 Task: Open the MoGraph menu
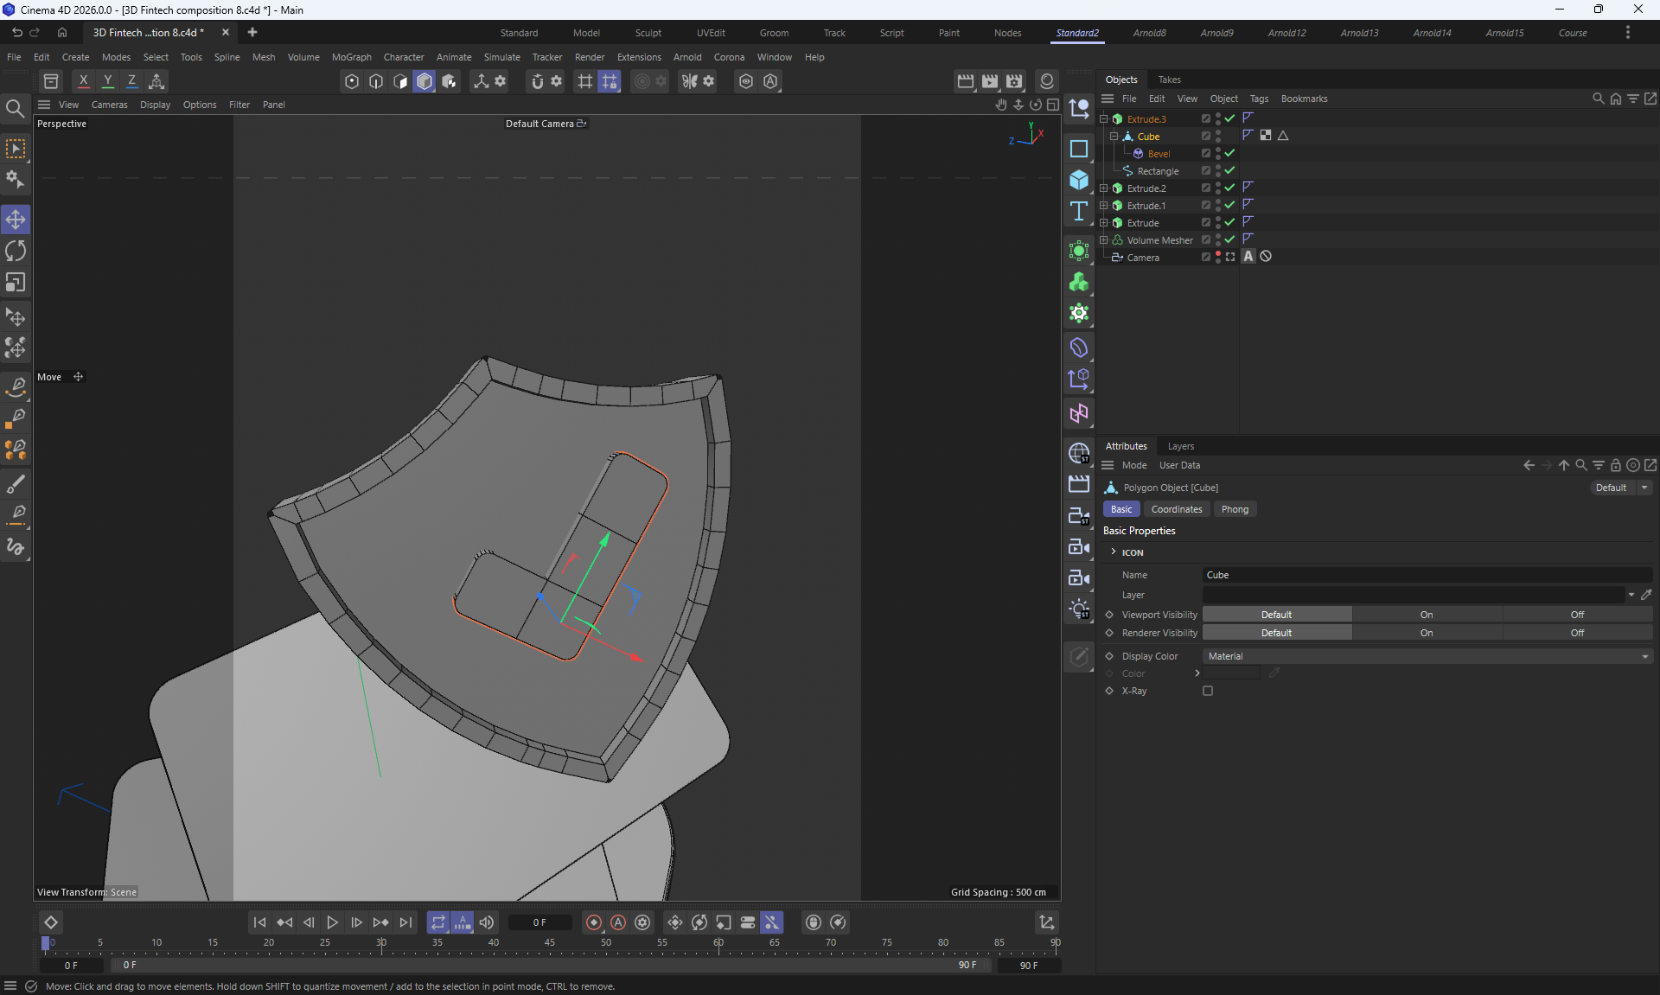(351, 57)
